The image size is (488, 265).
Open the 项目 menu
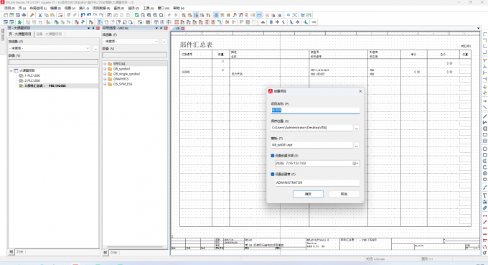click(9, 8)
